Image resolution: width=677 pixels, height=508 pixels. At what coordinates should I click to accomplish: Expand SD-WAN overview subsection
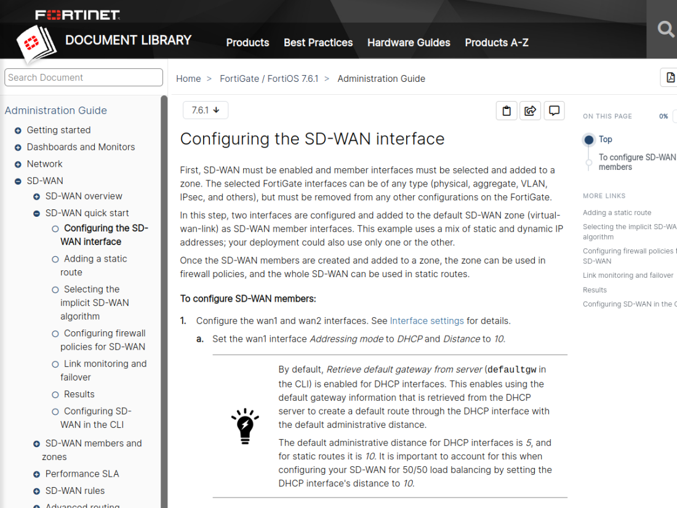tap(37, 196)
